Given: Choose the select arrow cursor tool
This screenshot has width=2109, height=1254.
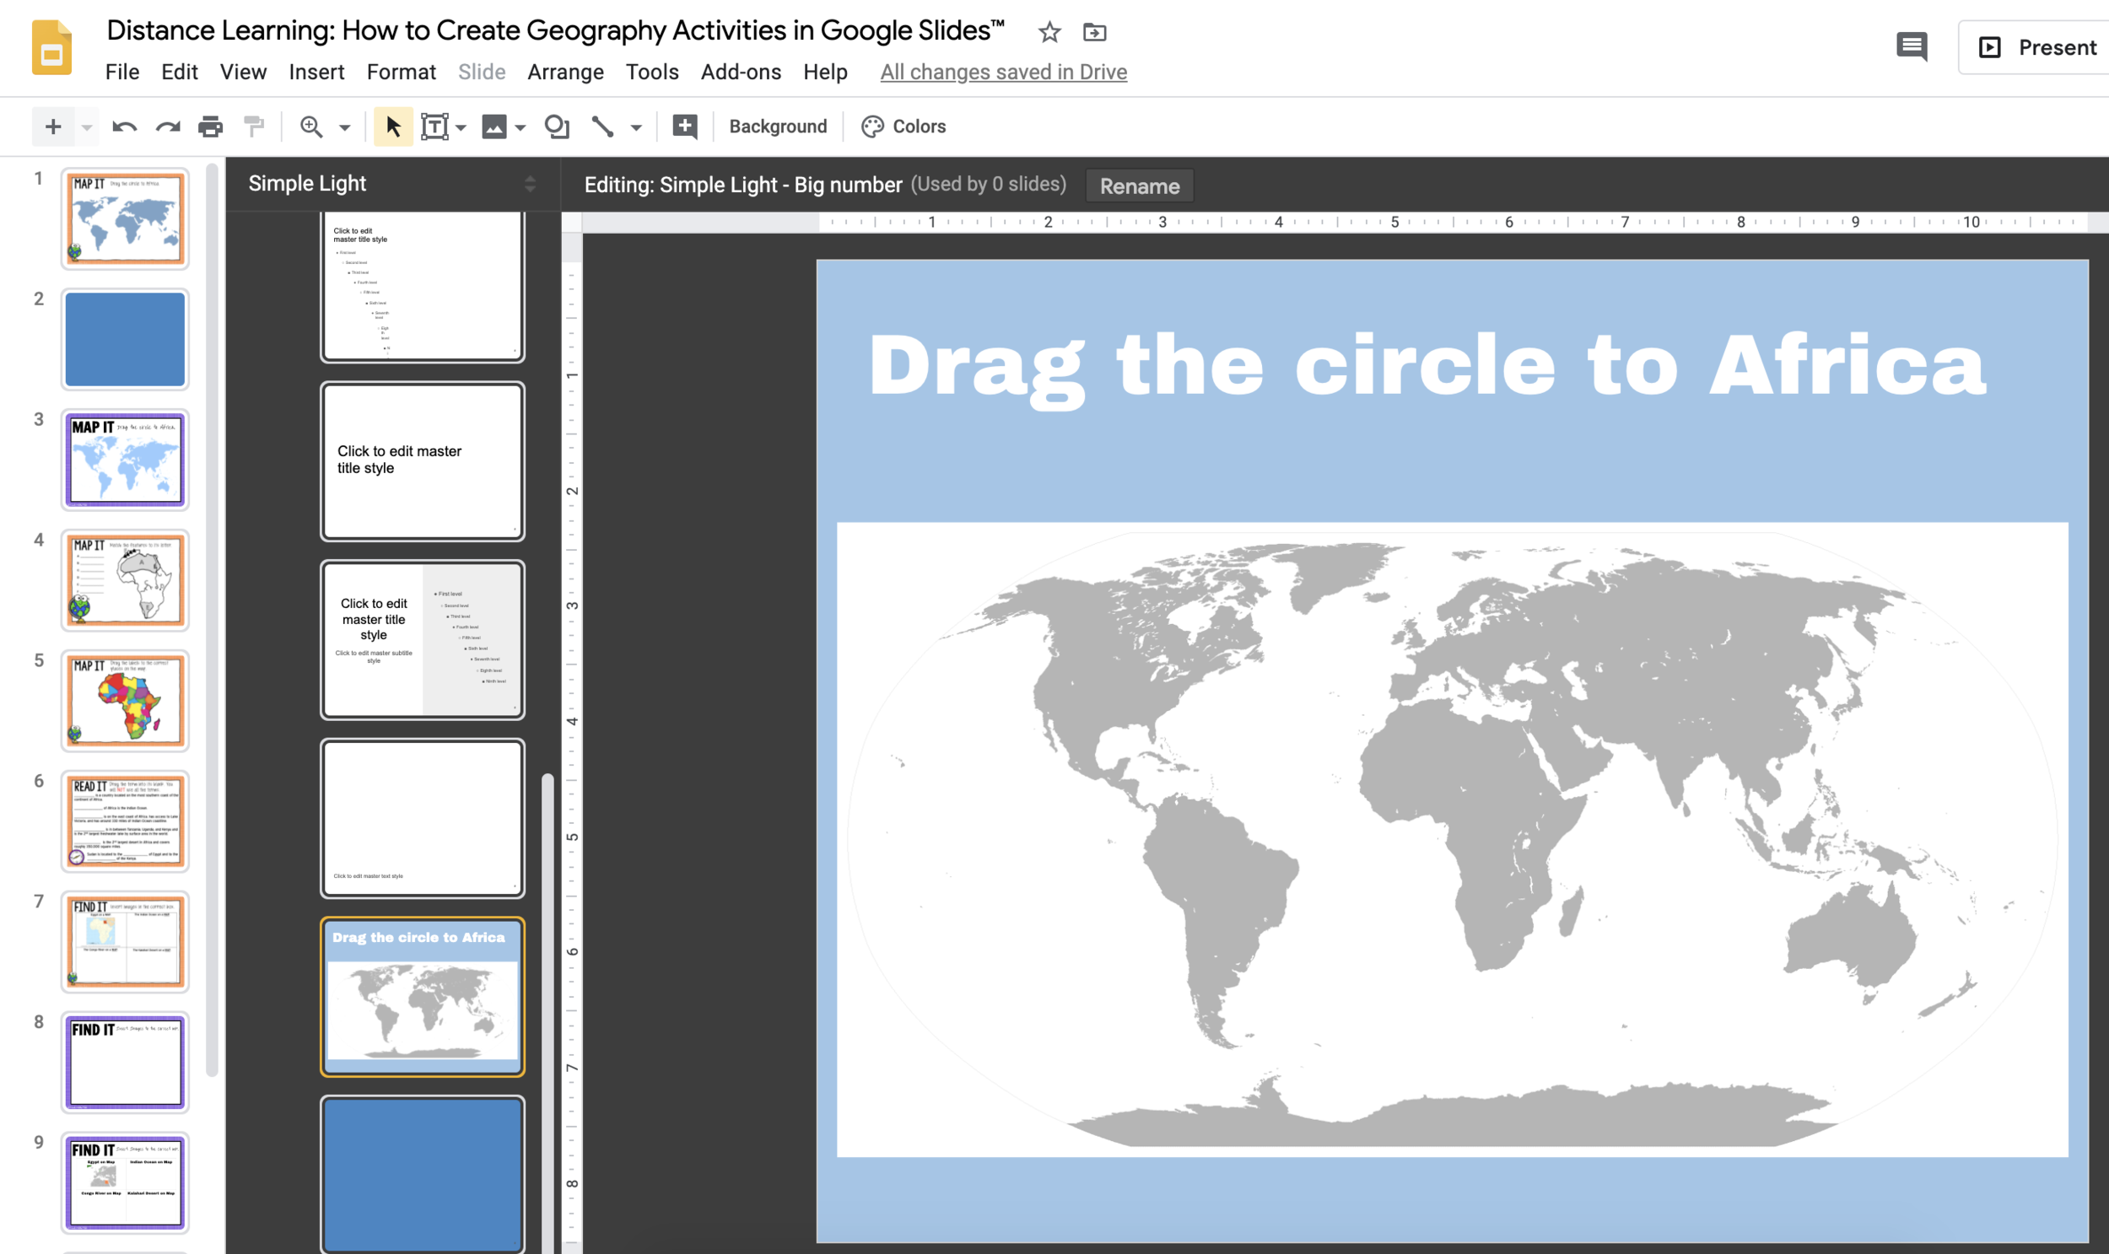Looking at the screenshot, I should [393, 126].
